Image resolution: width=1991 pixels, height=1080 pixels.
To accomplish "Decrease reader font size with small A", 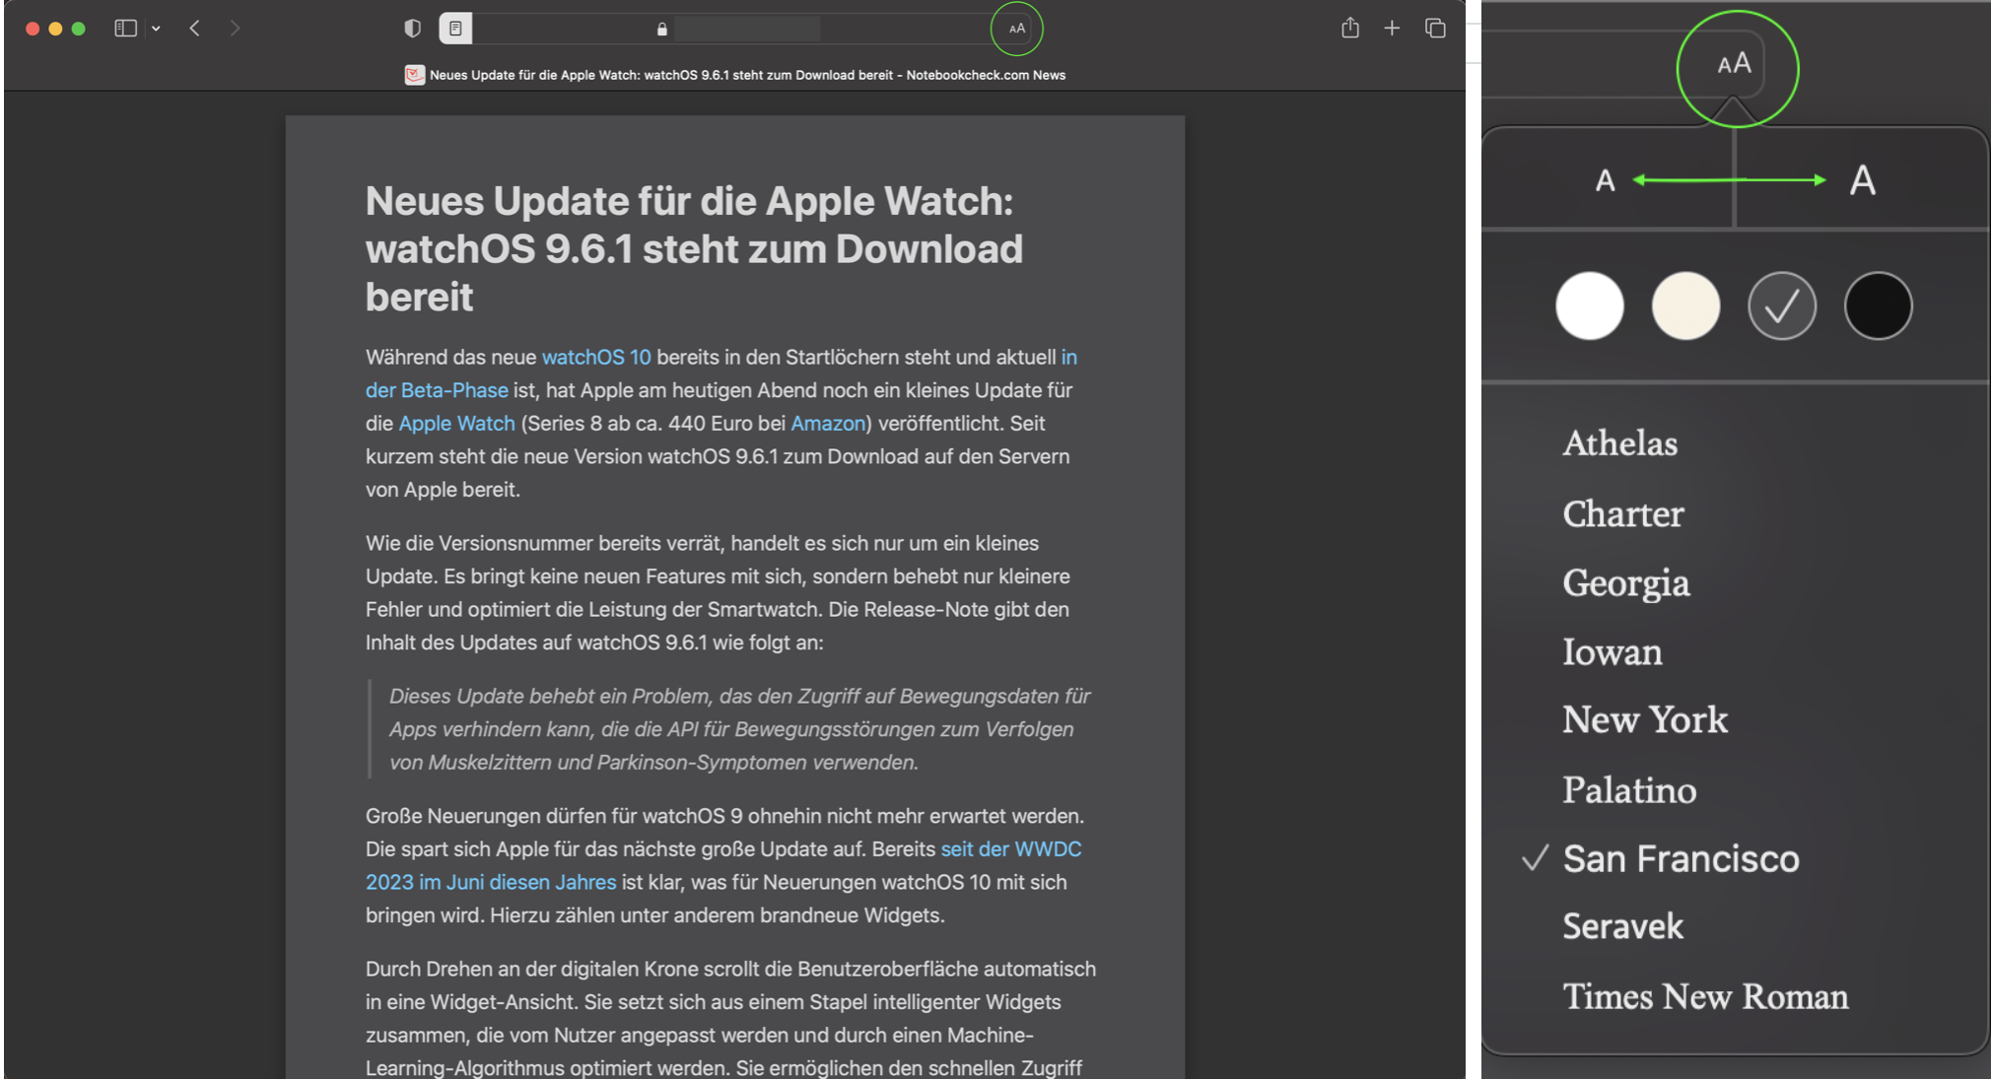I will [1606, 180].
